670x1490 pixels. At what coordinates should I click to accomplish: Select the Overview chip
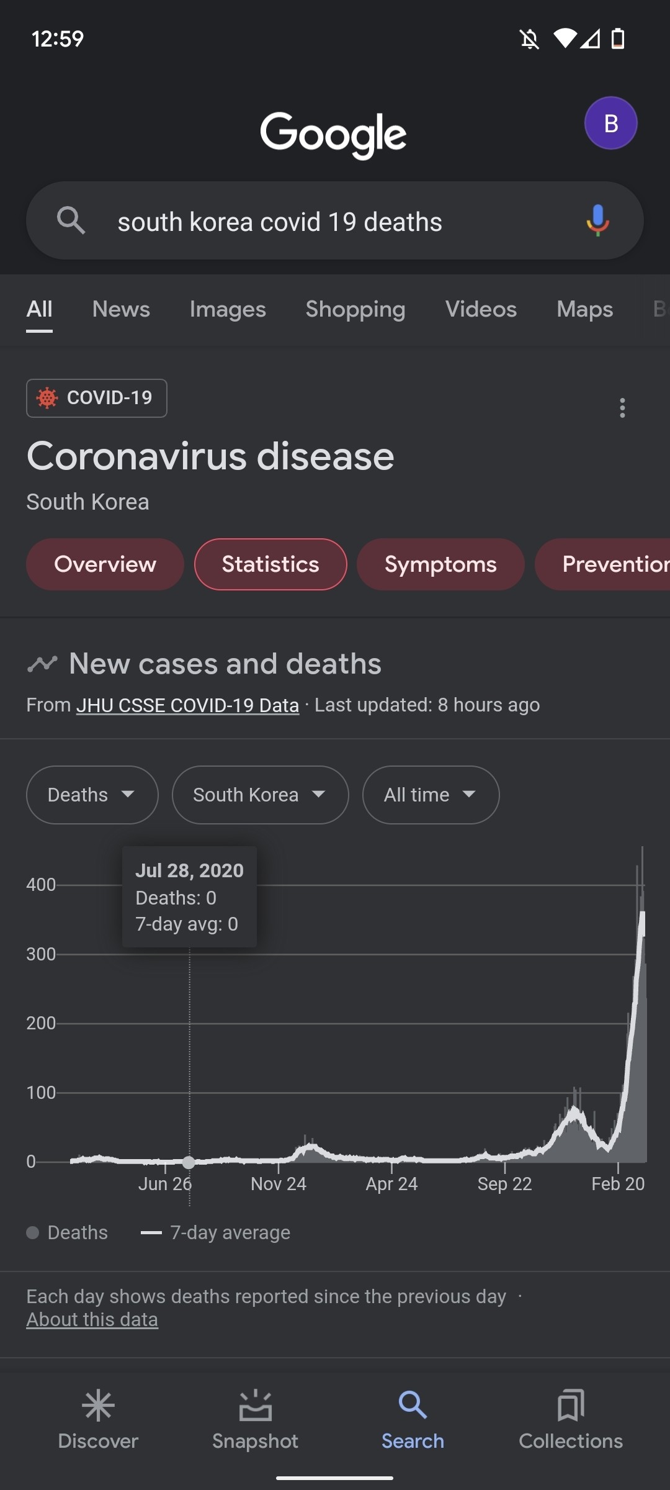[105, 564]
